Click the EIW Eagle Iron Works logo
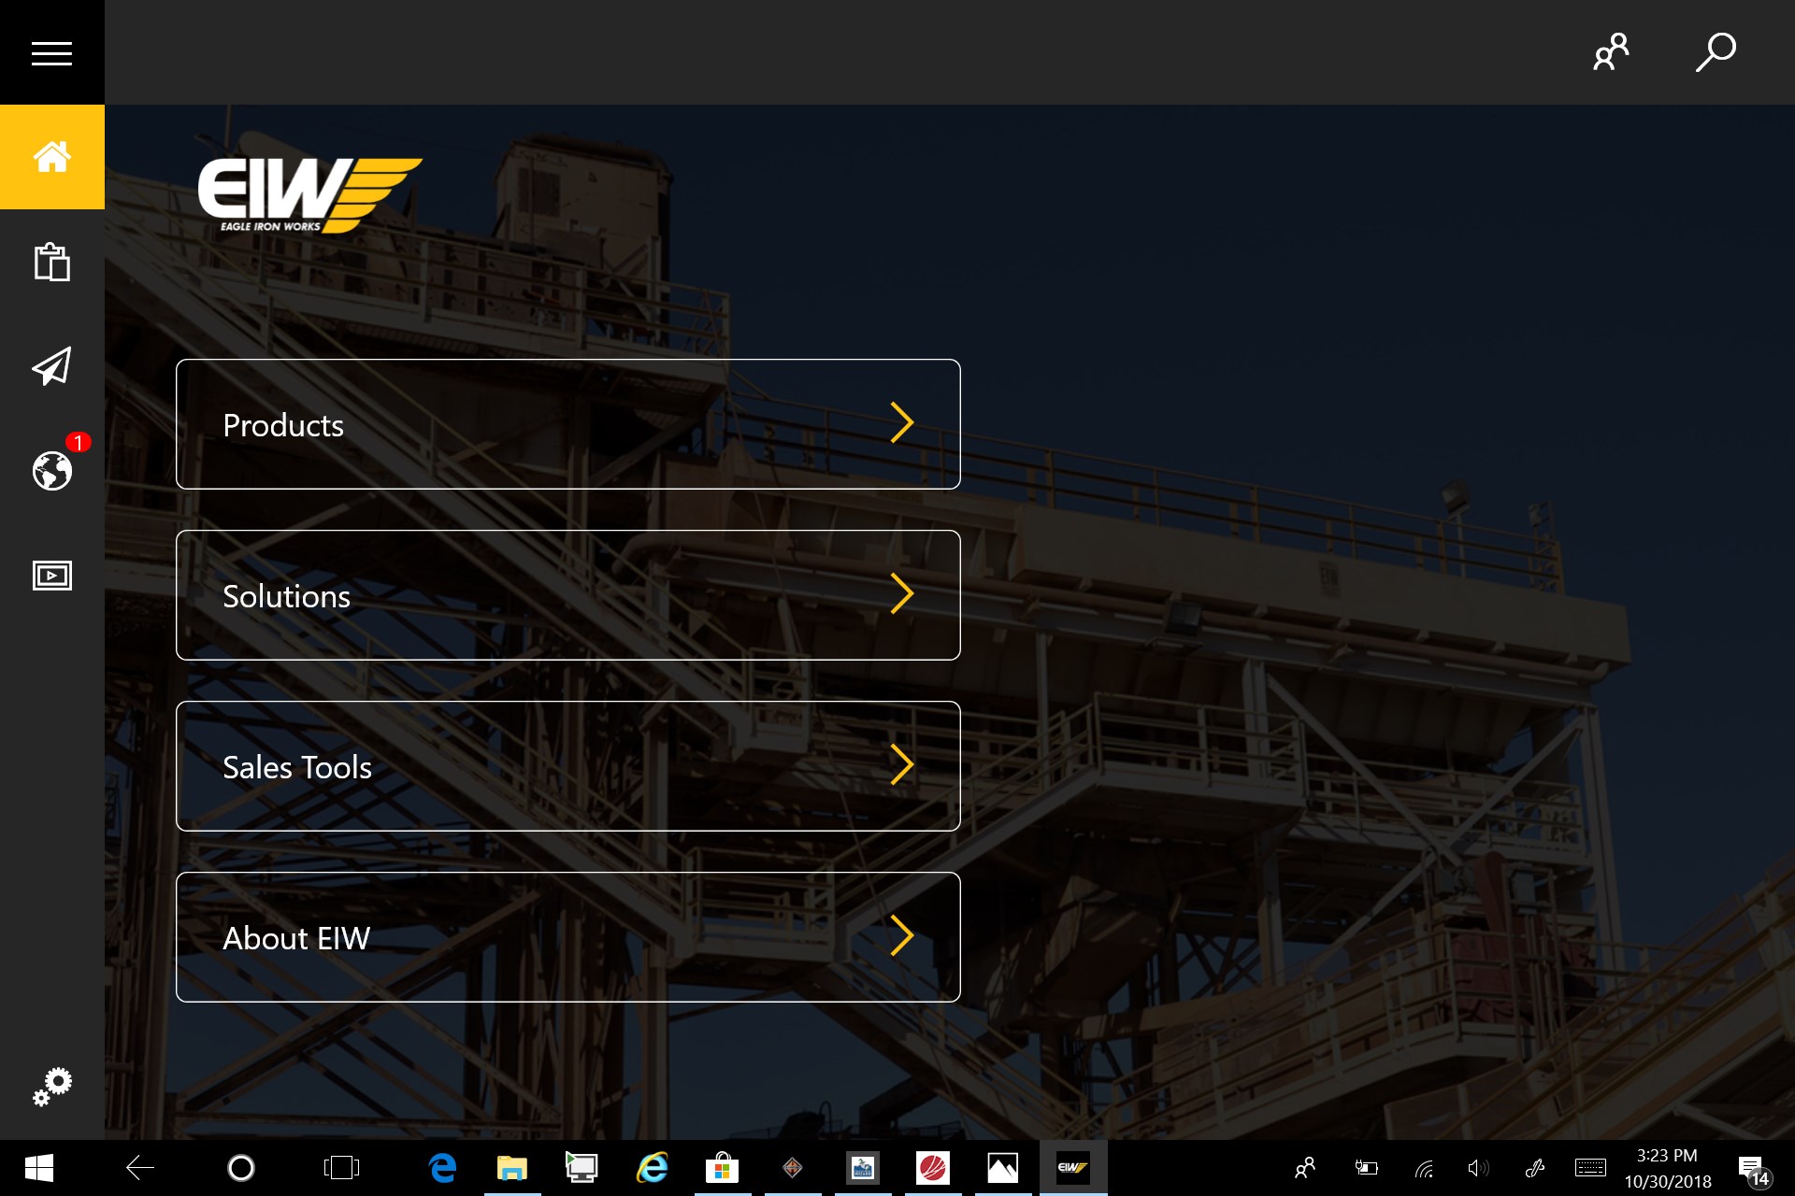The width and height of the screenshot is (1795, 1196). (309, 194)
